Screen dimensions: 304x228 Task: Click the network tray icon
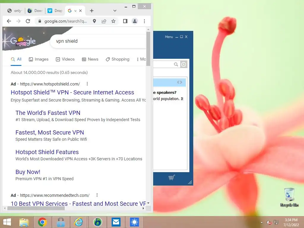click(x=276, y=222)
